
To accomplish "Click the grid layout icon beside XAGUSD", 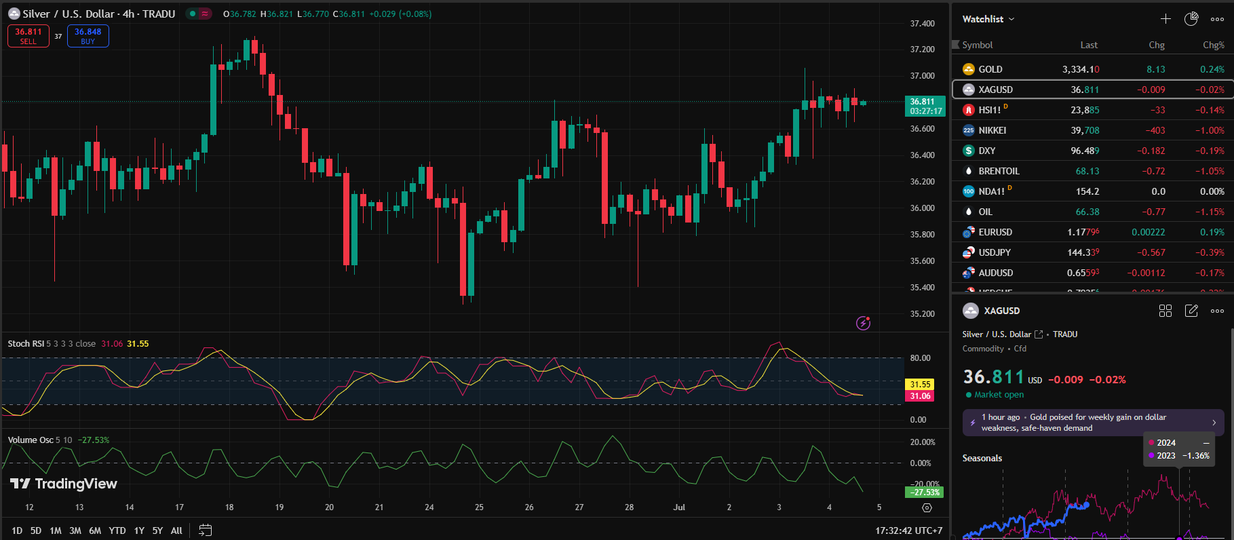I will pos(1165,311).
